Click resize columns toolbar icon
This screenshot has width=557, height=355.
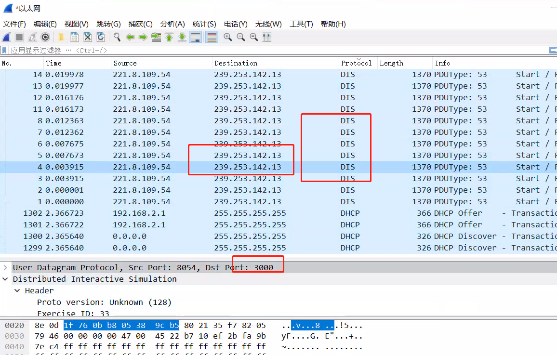(x=266, y=37)
